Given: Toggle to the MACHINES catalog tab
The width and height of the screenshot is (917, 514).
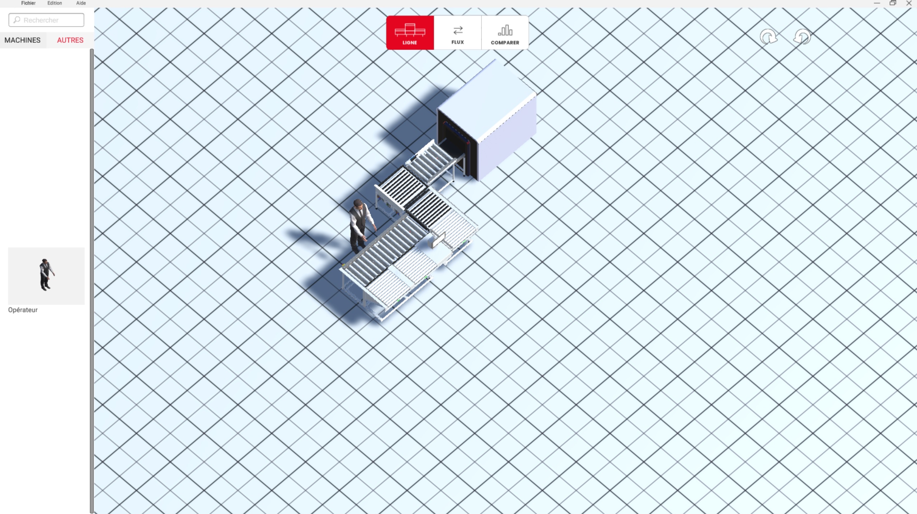Looking at the screenshot, I should 23,40.
